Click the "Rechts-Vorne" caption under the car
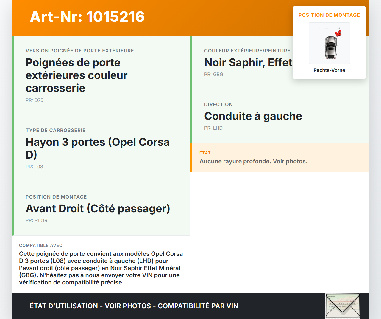381x319 pixels. pyautogui.click(x=329, y=70)
